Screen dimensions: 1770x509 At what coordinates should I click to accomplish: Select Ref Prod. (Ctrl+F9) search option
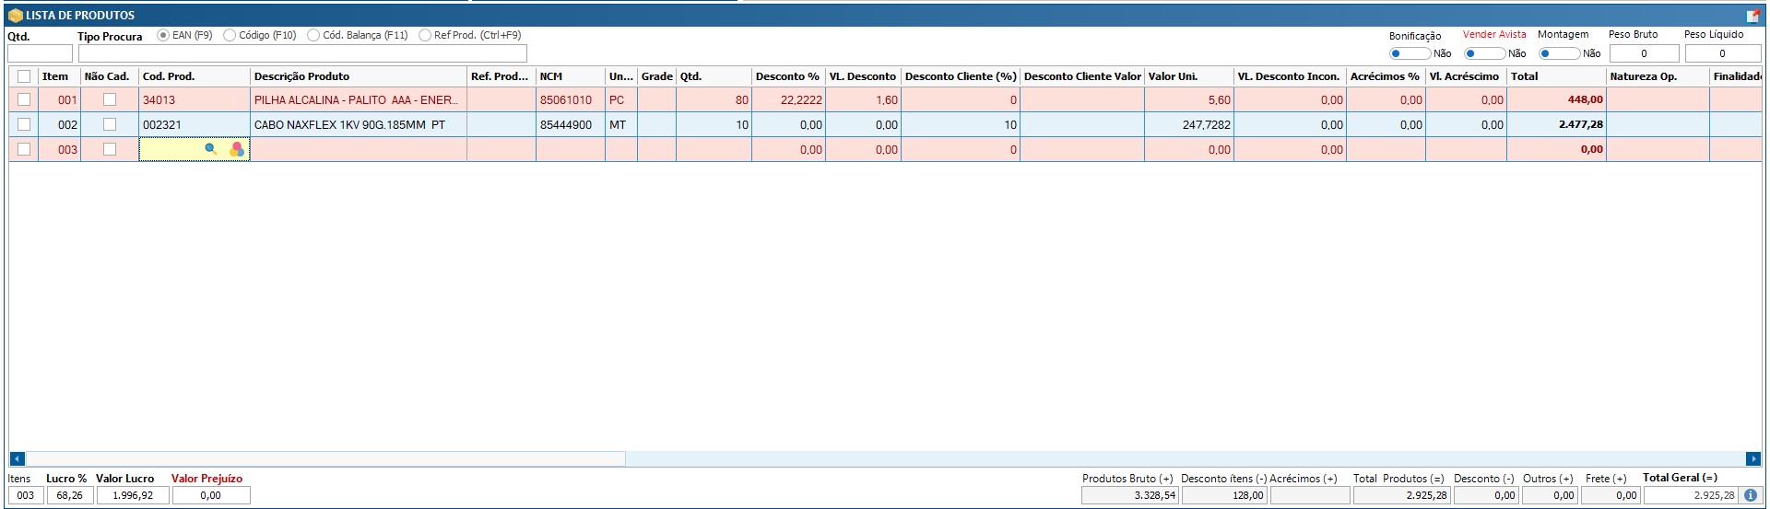click(425, 36)
